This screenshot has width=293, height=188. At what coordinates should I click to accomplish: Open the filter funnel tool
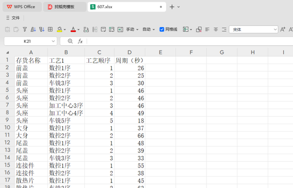click(x=25, y=29)
